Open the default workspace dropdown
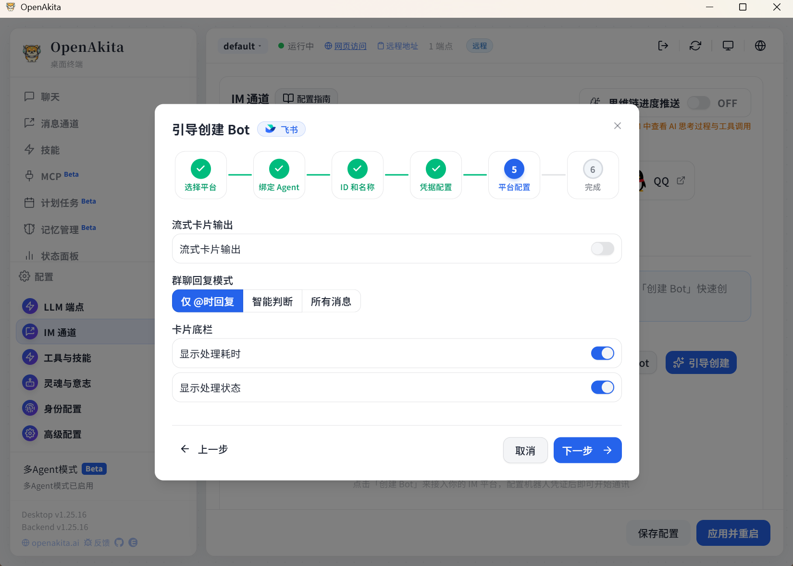 click(x=242, y=46)
